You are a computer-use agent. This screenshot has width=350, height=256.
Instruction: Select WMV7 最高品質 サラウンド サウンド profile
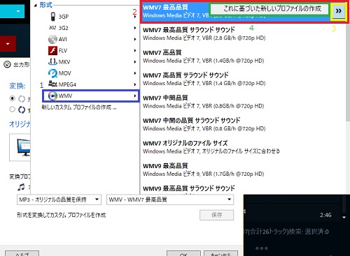243,33
